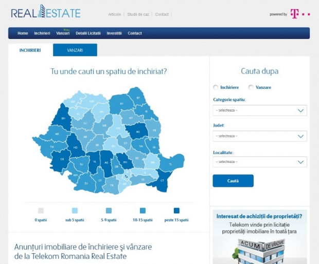This screenshot has height=264, width=319.
Task: Select AR county on the map
Action: [x=57, y=134]
